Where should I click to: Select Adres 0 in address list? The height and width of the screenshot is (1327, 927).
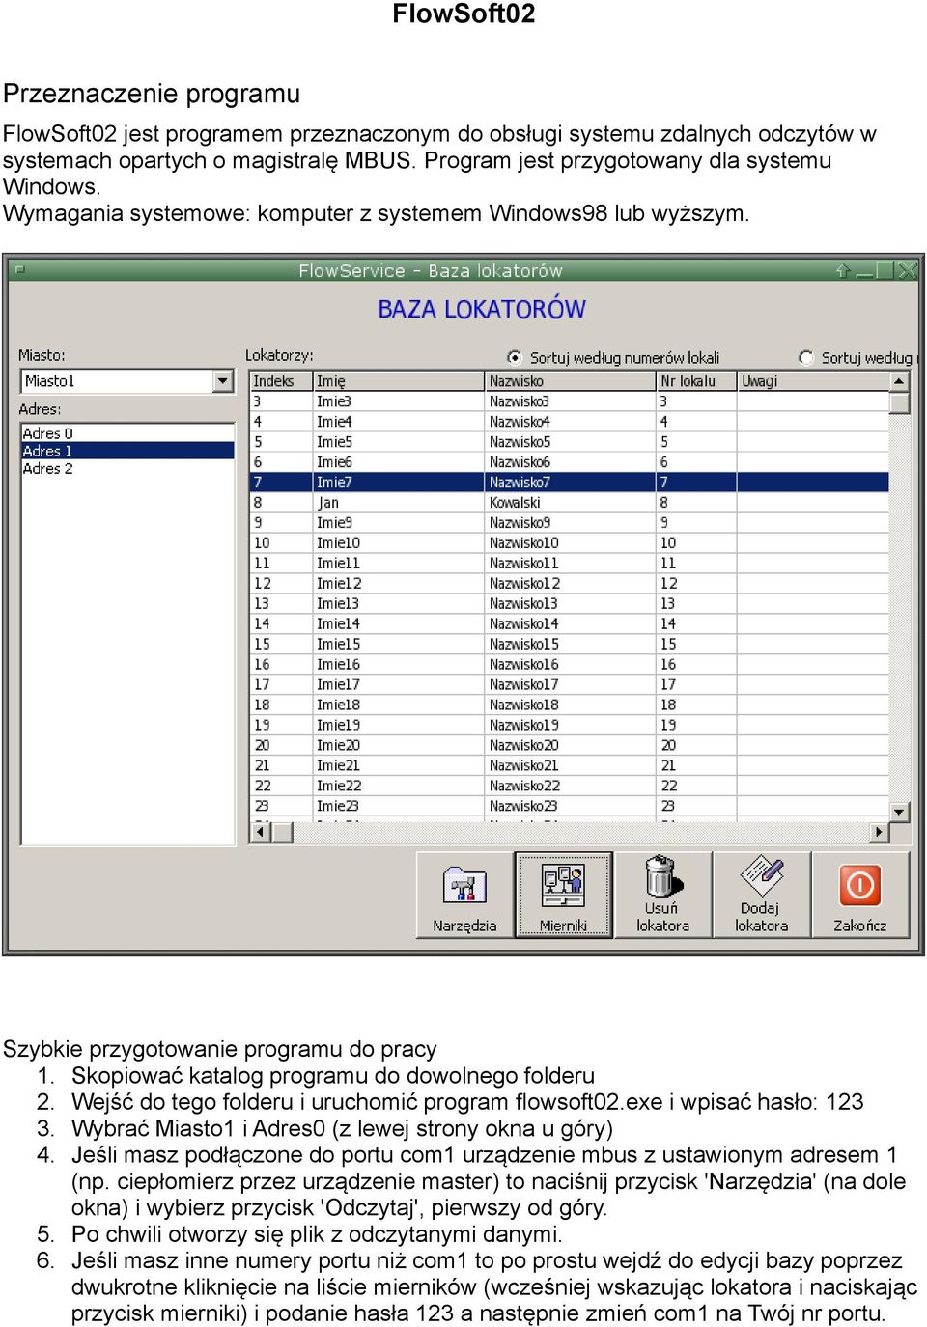(127, 433)
